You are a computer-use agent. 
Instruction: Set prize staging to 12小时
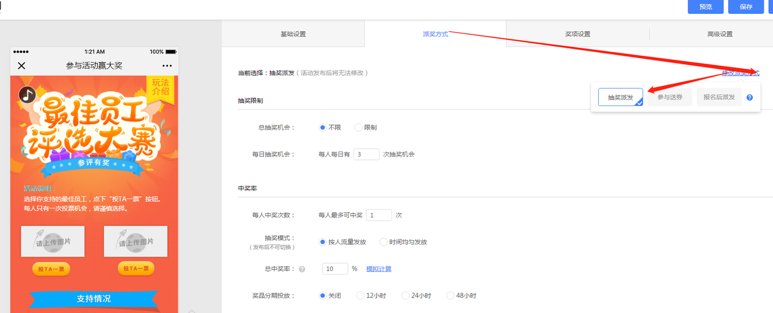[360, 296]
